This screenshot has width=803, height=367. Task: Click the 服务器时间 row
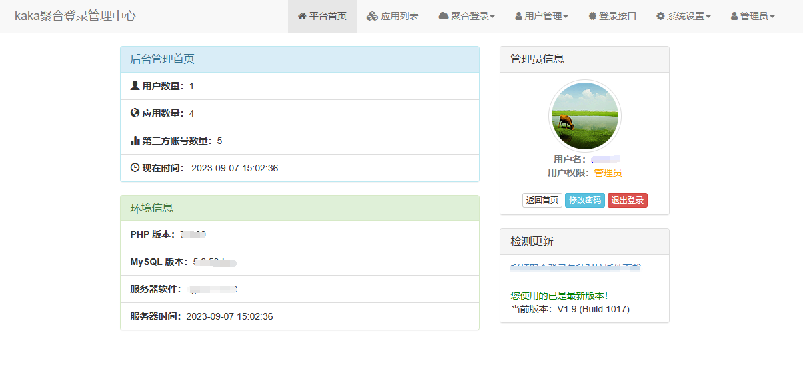(x=299, y=316)
